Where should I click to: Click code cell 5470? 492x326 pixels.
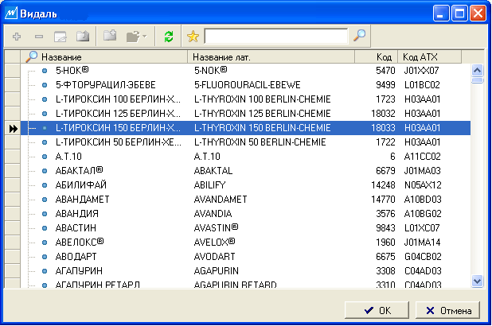tap(385, 71)
